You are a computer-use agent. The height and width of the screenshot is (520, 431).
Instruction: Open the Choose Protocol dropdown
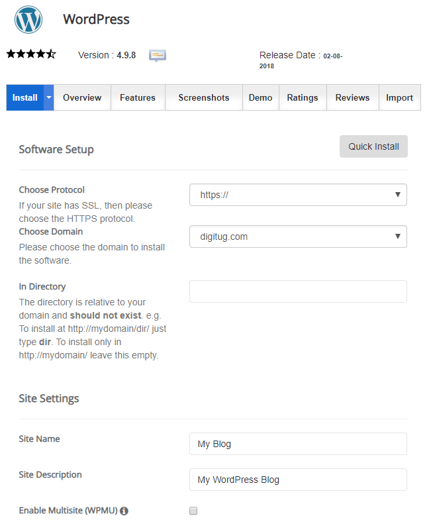[298, 195]
